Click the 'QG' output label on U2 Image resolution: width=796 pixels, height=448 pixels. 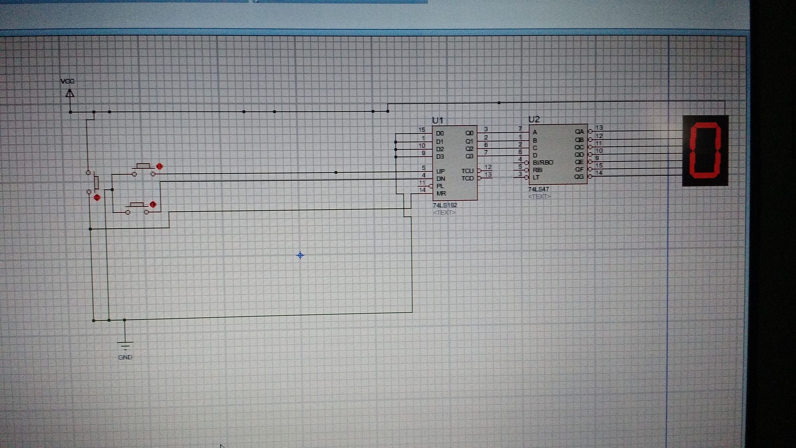579,177
